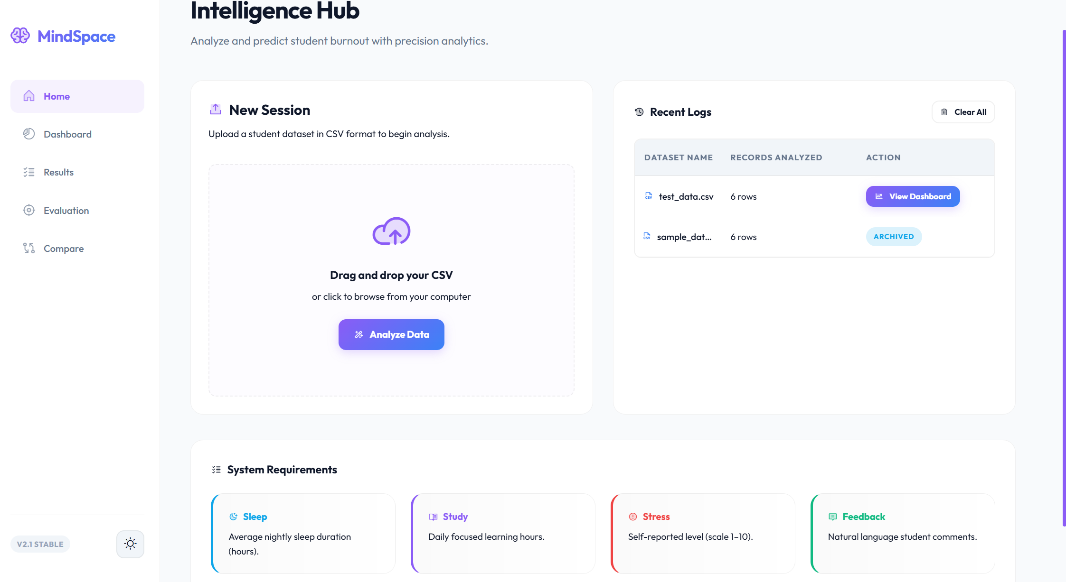The height and width of the screenshot is (582, 1066).
Task: Open View Dashboard for test_data.csv
Action: [x=913, y=196]
